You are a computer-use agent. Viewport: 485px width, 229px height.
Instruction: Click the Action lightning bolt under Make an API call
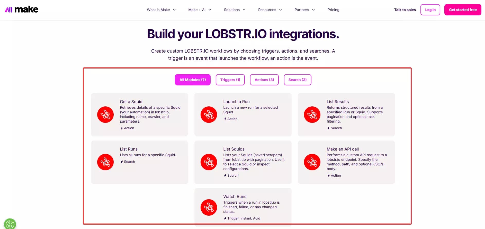[x=328, y=175]
